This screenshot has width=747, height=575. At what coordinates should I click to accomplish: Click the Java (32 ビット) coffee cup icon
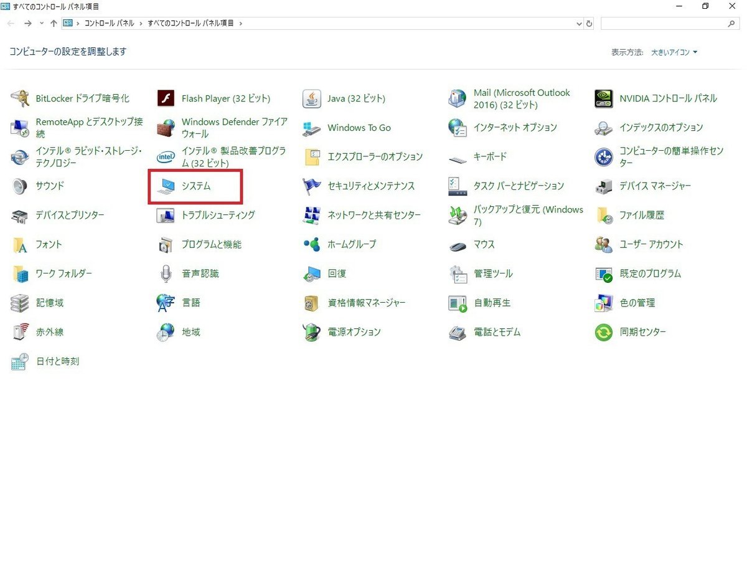pos(312,98)
